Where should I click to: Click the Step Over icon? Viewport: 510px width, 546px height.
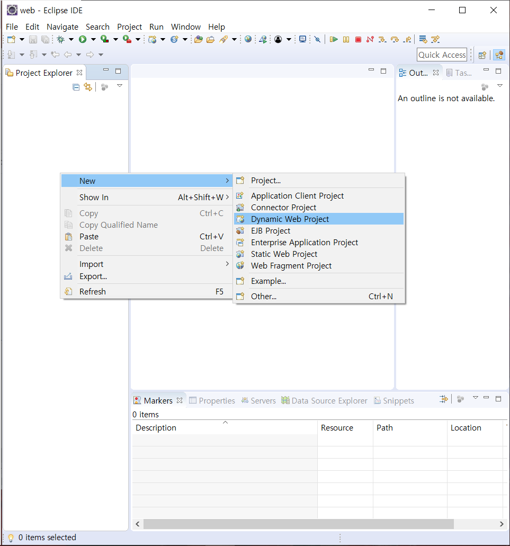coord(395,39)
